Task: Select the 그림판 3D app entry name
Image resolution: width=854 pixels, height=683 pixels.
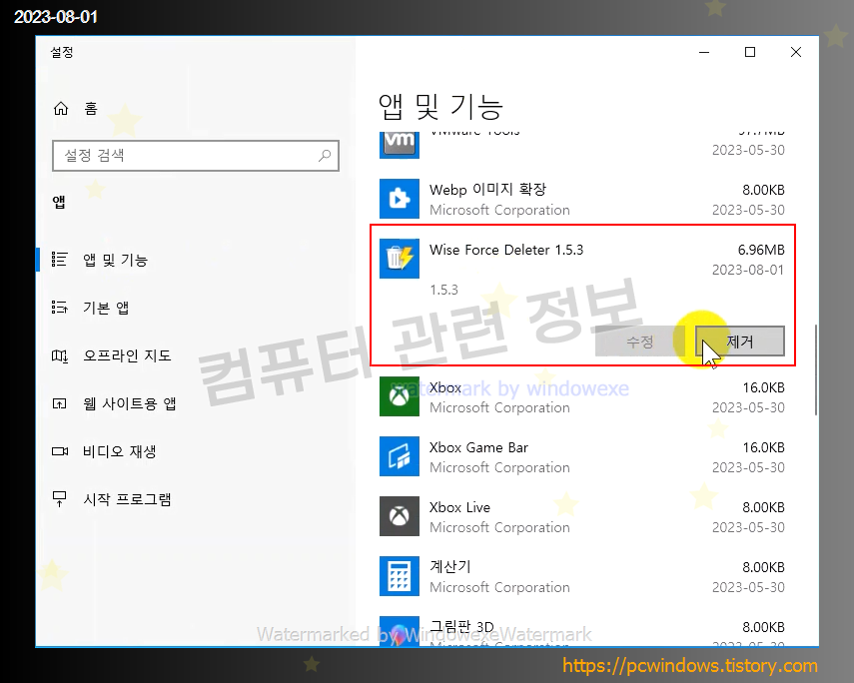Action: [461, 627]
